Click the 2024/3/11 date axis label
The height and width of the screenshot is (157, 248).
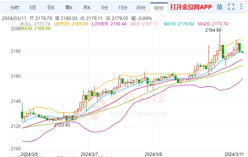click(234, 154)
